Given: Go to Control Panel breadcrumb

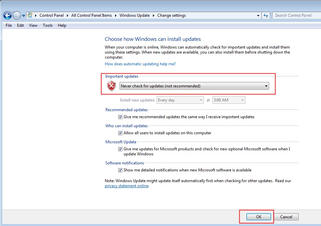Looking at the screenshot, I should [x=52, y=15].
